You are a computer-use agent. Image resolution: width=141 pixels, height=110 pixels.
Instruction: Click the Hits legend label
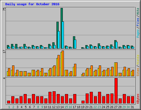pyautogui.click(x=138, y=11)
